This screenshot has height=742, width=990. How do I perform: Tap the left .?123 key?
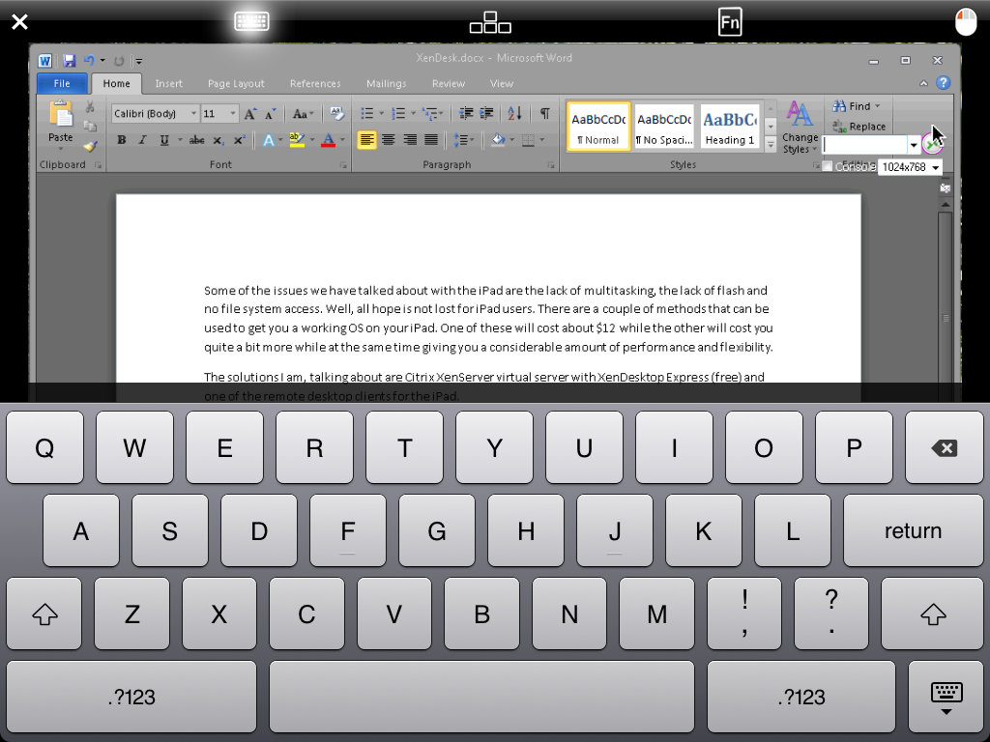click(x=131, y=697)
